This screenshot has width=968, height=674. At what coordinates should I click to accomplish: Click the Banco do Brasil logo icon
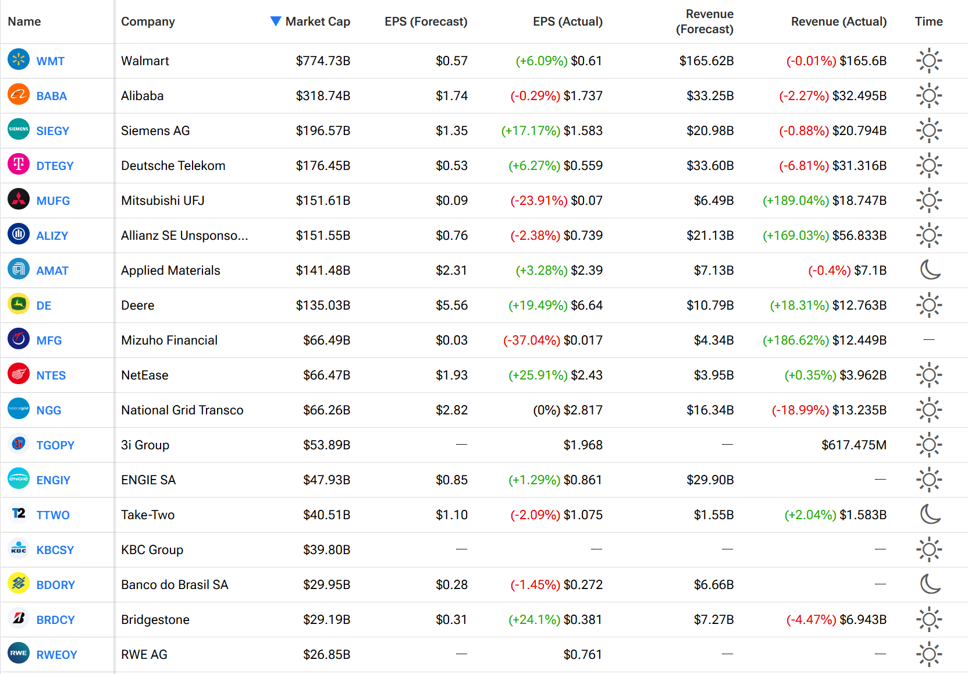tap(19, 583)
